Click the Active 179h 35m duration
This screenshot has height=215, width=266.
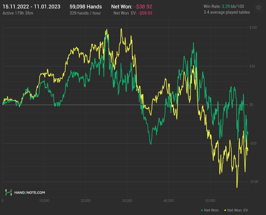pos(18,13)
